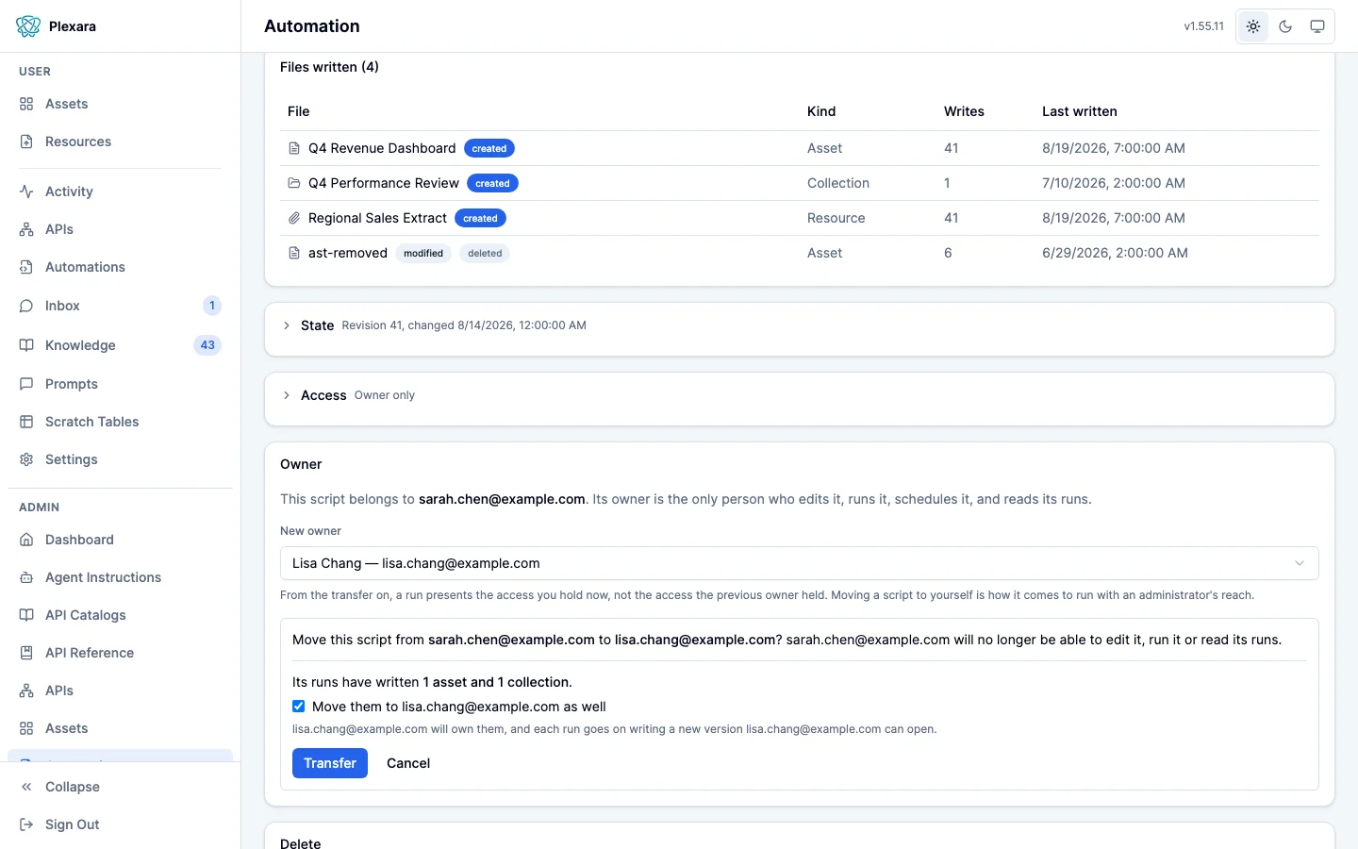Open user Assets page
Viewport: 1358px width, 849px height.
pyautogui.click(x=120, y=104)
